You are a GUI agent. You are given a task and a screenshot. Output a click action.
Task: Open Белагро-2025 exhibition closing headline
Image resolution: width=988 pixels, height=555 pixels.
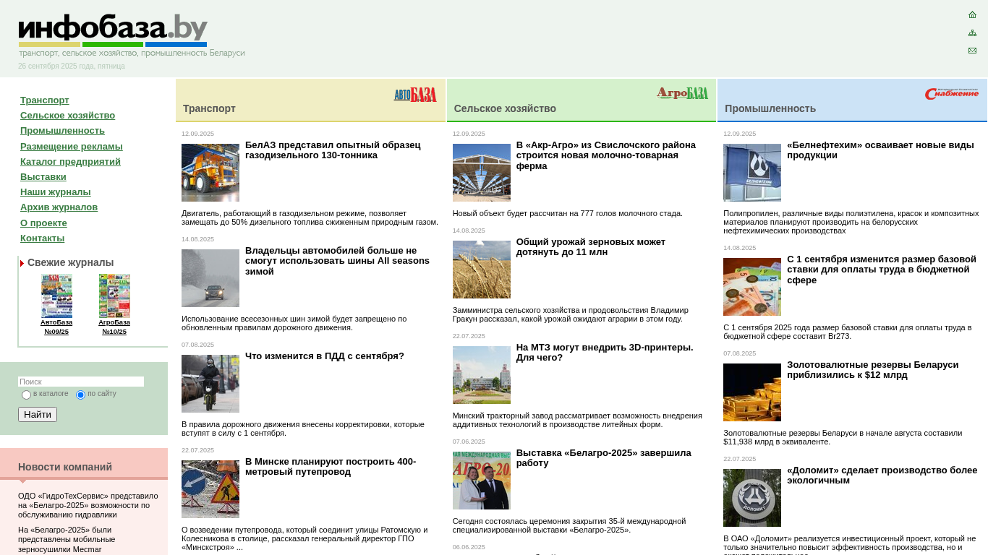coord(604,458)
